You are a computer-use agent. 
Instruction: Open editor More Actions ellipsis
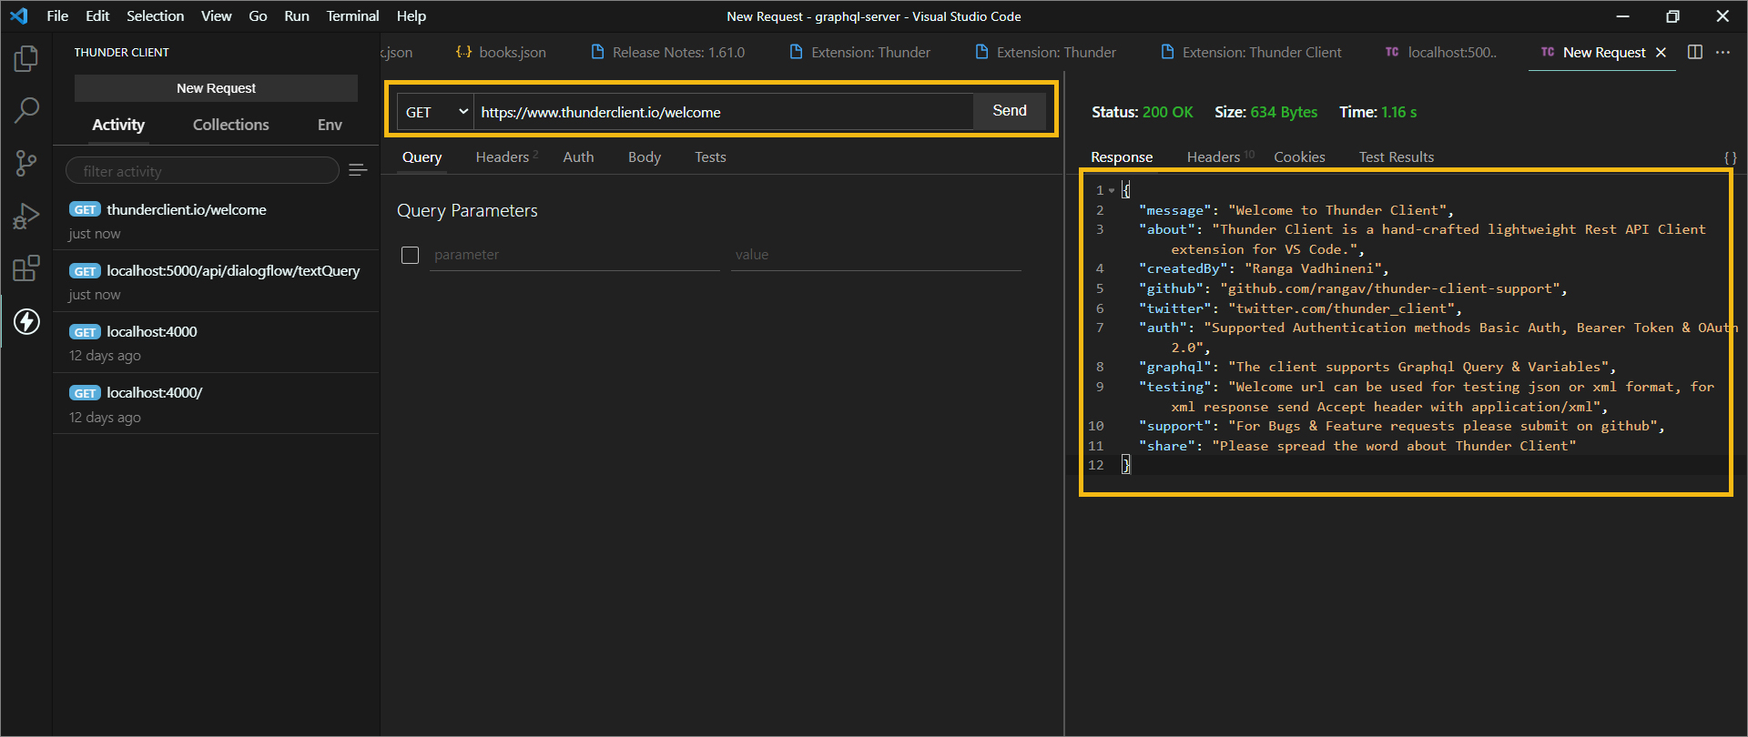coord(1723,52)
